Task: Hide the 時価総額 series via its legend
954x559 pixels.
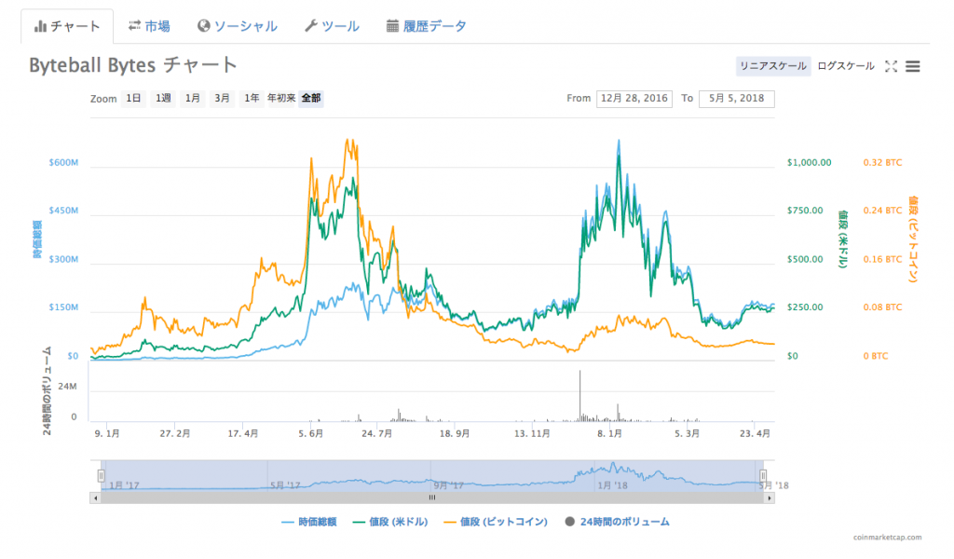Action: (x=307, y=523)
